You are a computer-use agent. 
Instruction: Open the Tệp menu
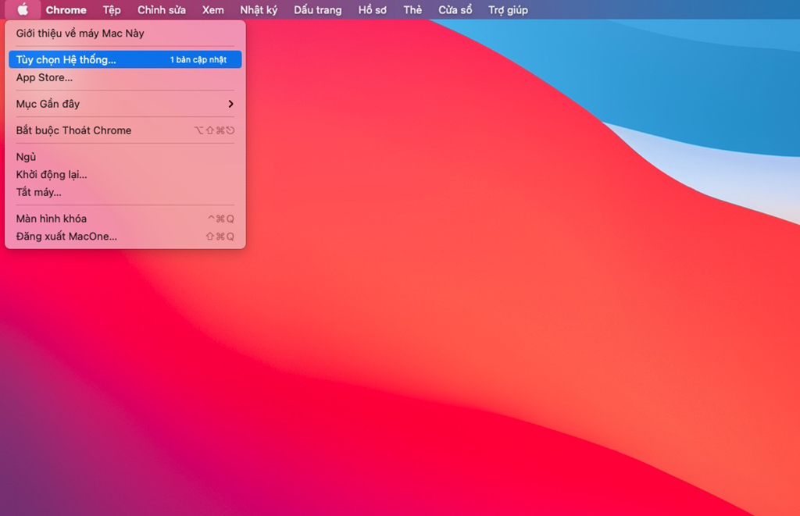[112, 9]
